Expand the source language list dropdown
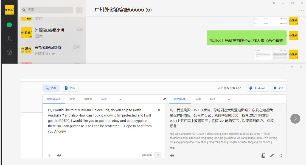This screenshot has height=165, width=306. pos(120,99)
